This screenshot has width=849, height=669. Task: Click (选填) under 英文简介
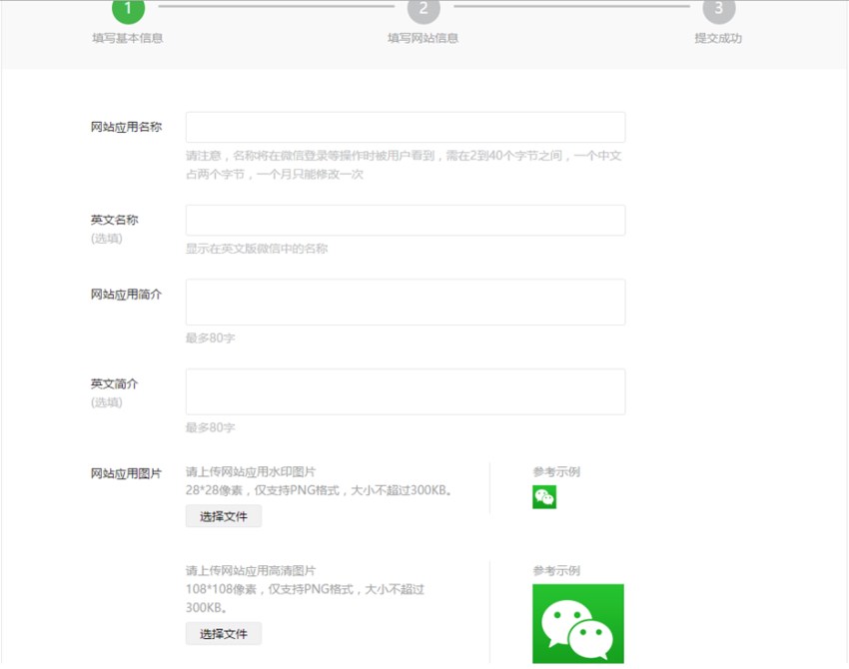[107, 402]
